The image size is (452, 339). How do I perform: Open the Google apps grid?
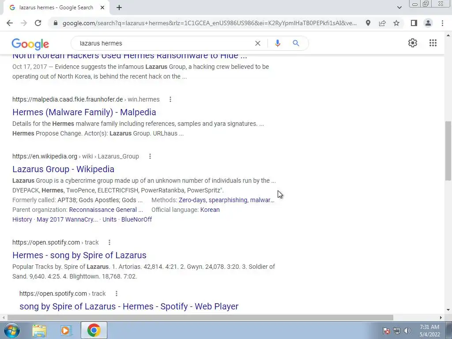pyautogui.click(x=433, y=43)
